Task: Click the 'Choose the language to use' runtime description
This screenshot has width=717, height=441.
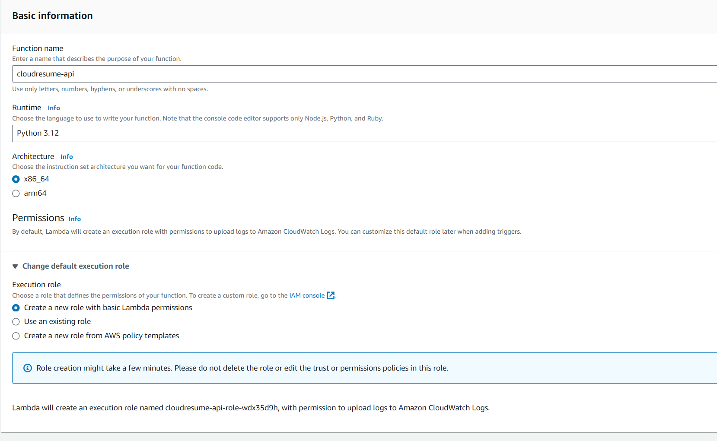Action: pos(198,118)
